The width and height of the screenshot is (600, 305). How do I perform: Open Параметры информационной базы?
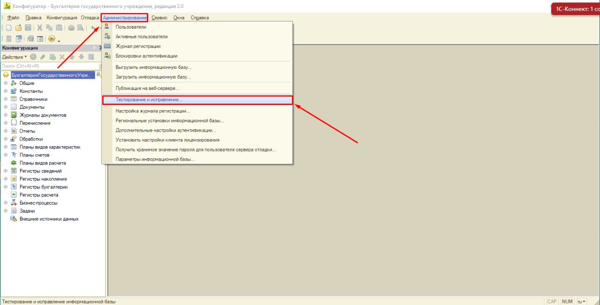(197, 159)
